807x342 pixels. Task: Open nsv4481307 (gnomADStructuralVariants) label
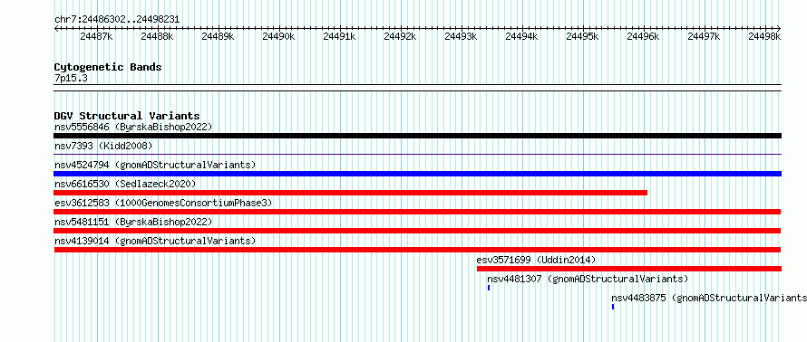(x=588, y=279)
